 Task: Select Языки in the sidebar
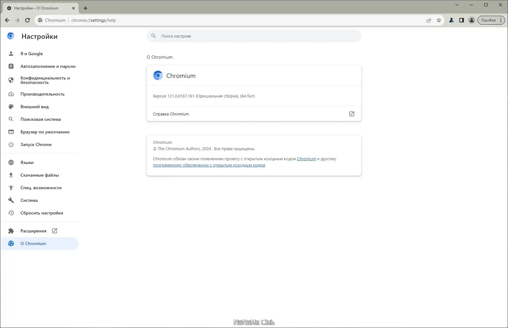point(27,162)
